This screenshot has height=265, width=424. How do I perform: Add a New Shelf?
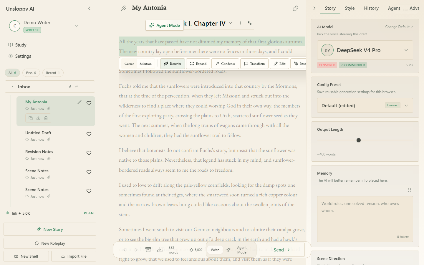pos(26,256)
